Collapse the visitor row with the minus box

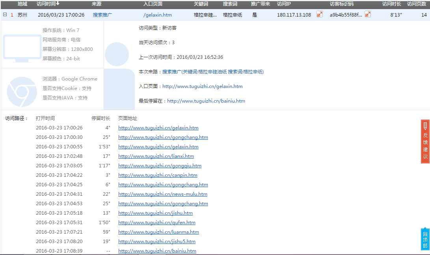[4, 14]
